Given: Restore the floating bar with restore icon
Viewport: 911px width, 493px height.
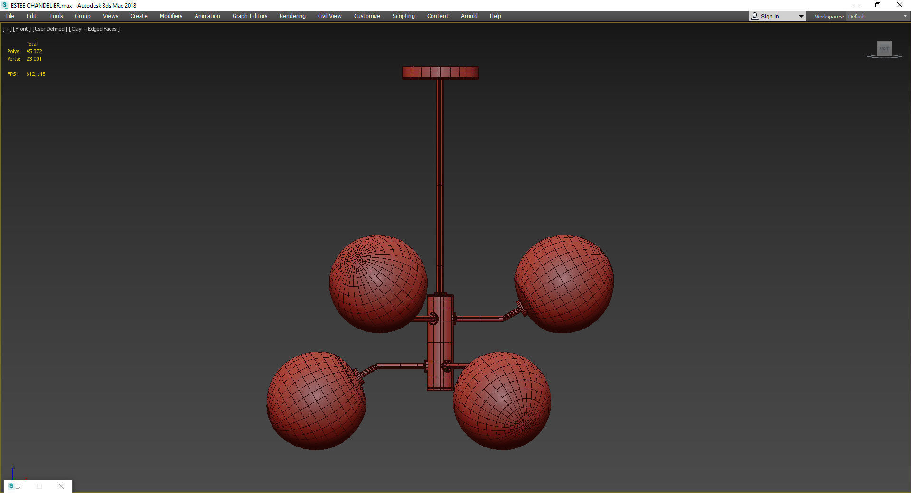Looking at the screenshot, I should [x=19, y=486].
